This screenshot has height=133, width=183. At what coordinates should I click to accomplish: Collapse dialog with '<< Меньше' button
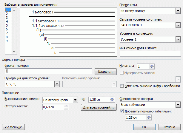pos(13,127)
